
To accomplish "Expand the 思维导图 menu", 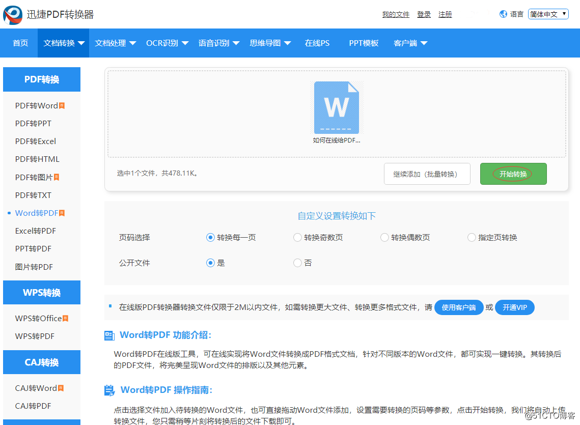I will click(270, 43).
